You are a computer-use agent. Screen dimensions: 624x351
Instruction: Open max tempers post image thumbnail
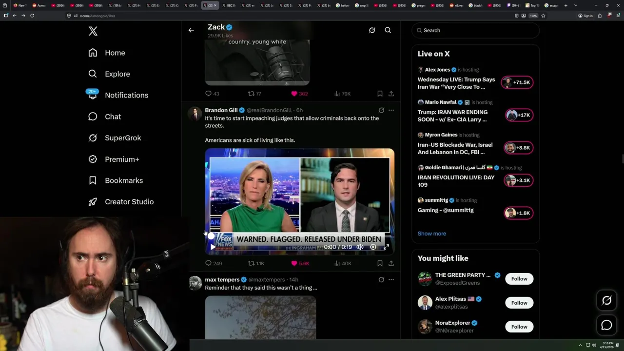coord(260,317)
